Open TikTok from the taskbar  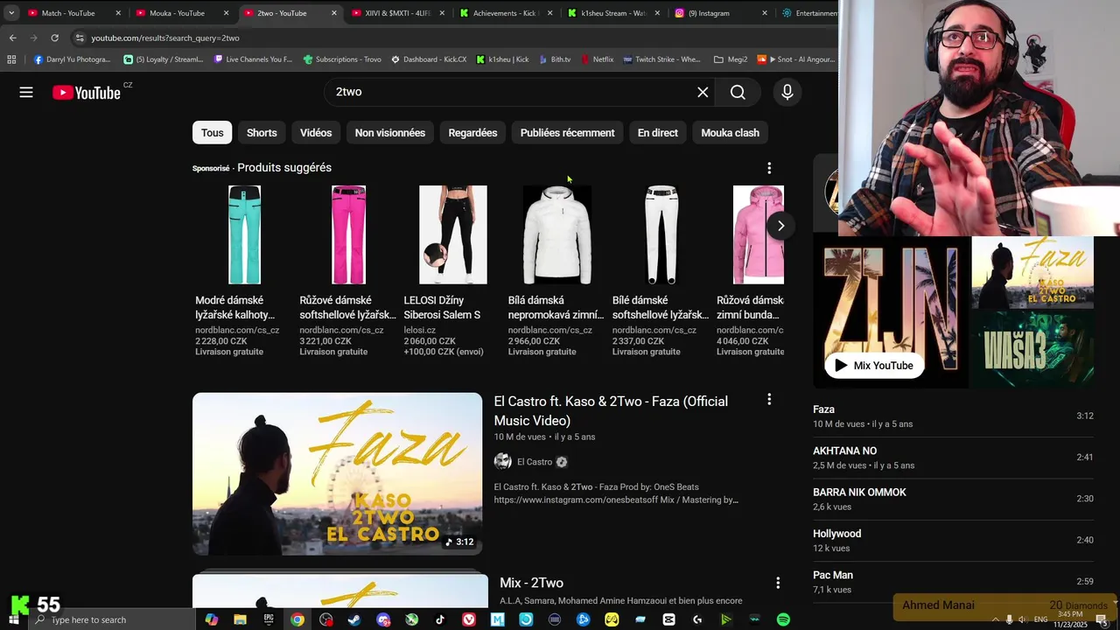coord(440,619)
